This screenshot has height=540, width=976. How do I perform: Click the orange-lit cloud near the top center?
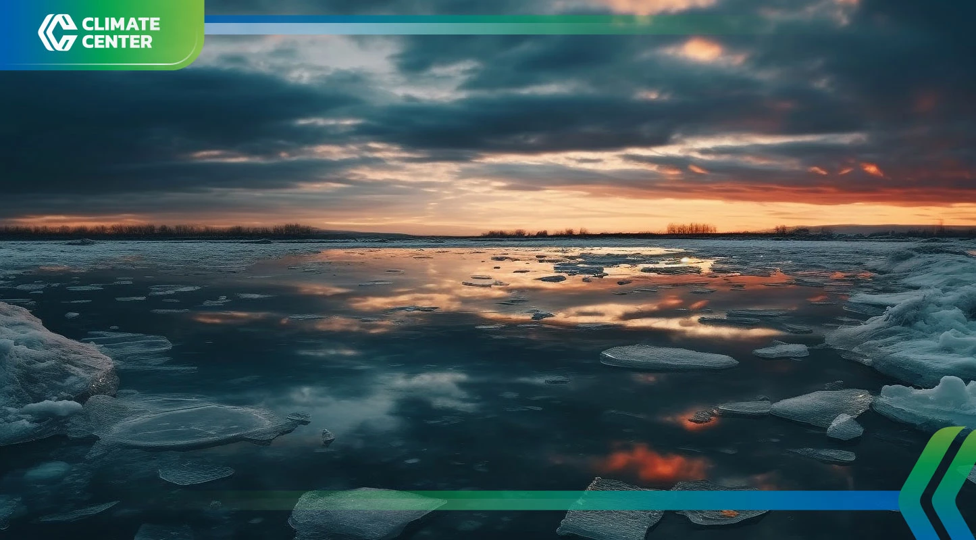699,49
